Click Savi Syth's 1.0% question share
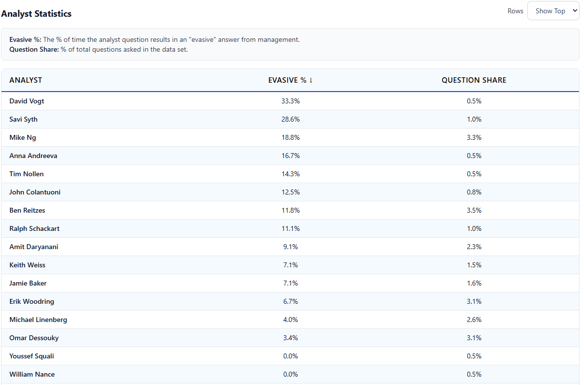The height and width of the screenshot is (385, 584). click(x=474, y=120)
